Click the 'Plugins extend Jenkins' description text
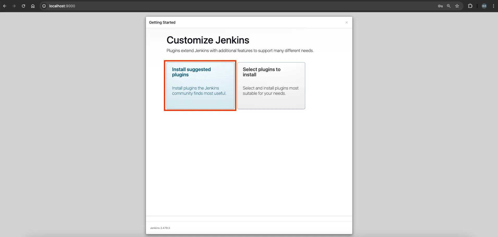This screenshot has height=237, width=498. click(240, 51)
